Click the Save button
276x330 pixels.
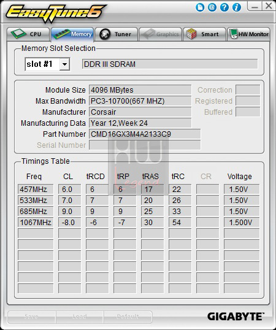pyautogui.click(x=31, y=317)
